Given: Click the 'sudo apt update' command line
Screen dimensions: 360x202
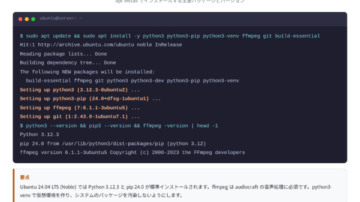Looking at the screenshot, I should (170, 36).
